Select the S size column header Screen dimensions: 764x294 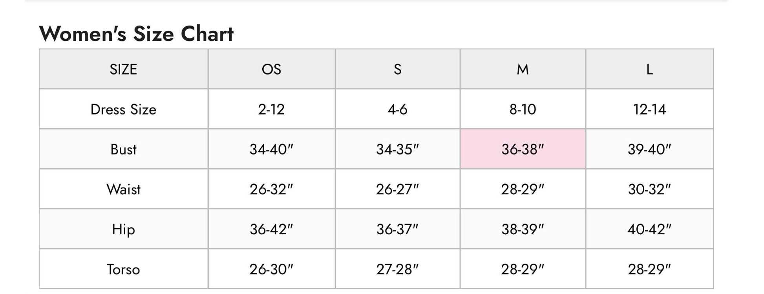tap(397, 69)
